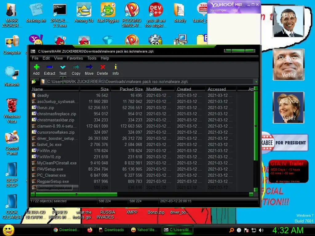Open the Network desktop icon
Screen dimensions: 315x236
(12, 77)
